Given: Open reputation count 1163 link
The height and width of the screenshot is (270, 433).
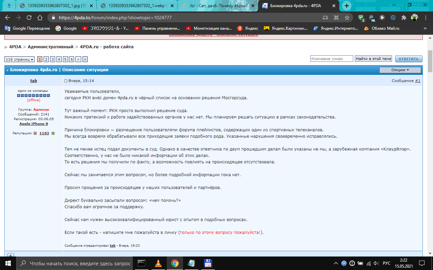Looking at the screenshot, I should coord(44,133).
